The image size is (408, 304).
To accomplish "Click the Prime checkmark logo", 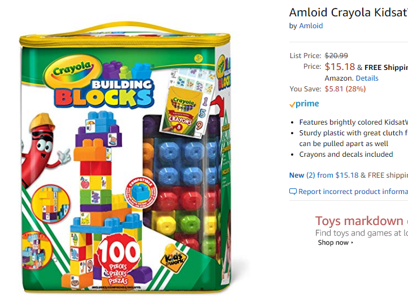I will pyautogui.click(x=304, y=104).
